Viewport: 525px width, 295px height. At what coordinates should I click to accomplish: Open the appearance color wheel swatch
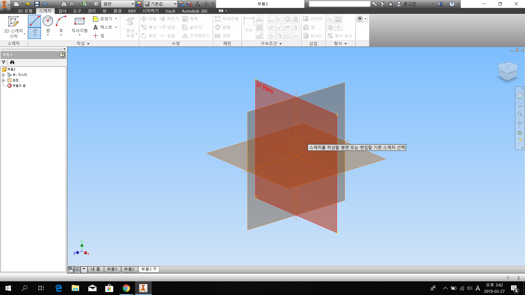coord(139,4)
